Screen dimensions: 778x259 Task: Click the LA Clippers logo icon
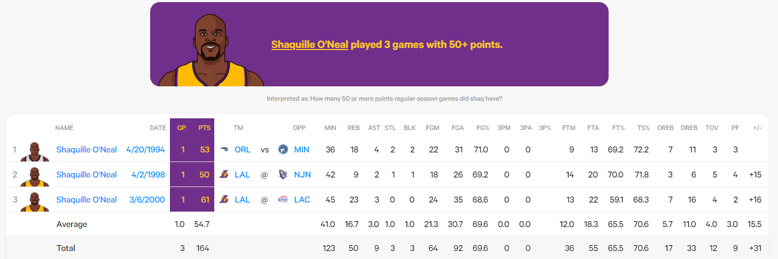tap(283, 200)
